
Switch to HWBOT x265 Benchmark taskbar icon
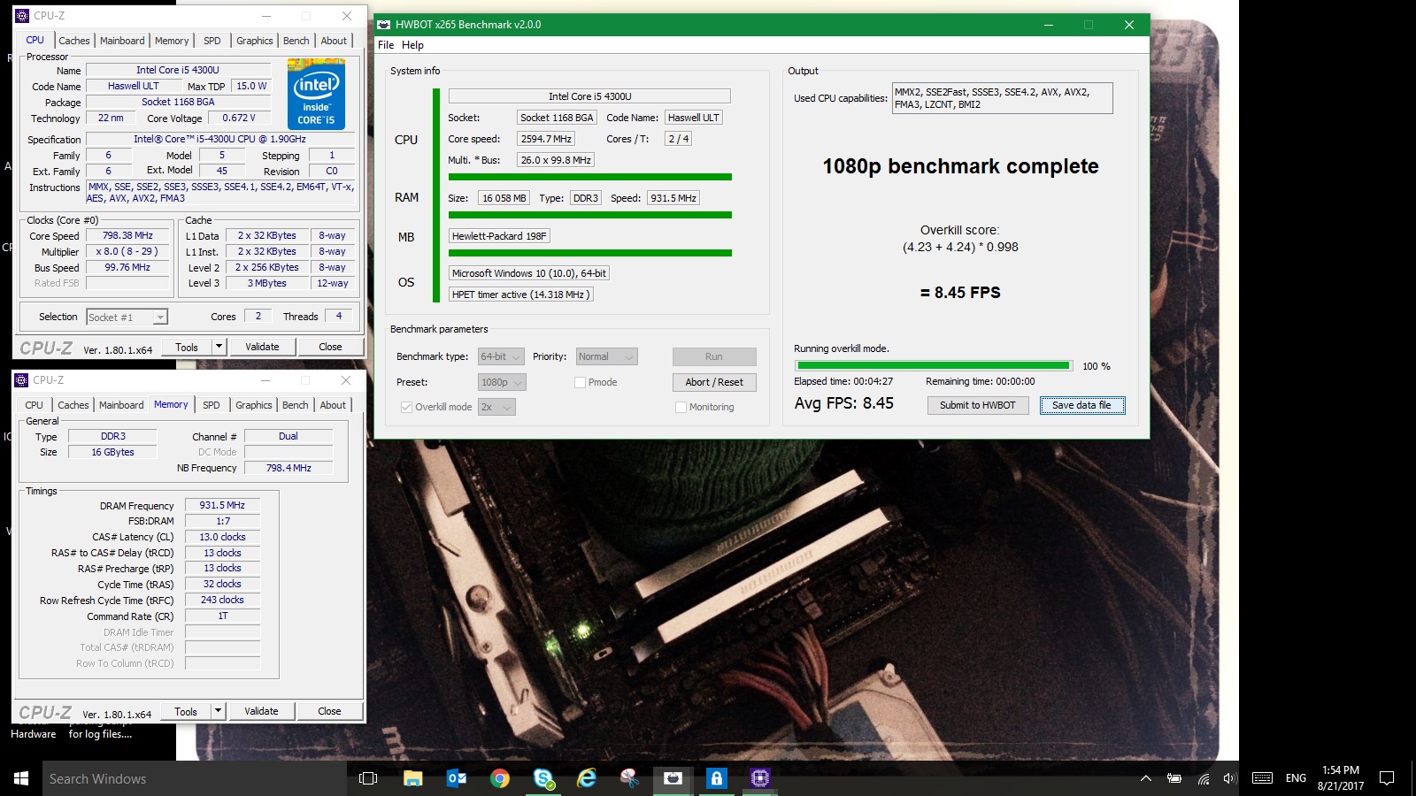coord(673,778)
